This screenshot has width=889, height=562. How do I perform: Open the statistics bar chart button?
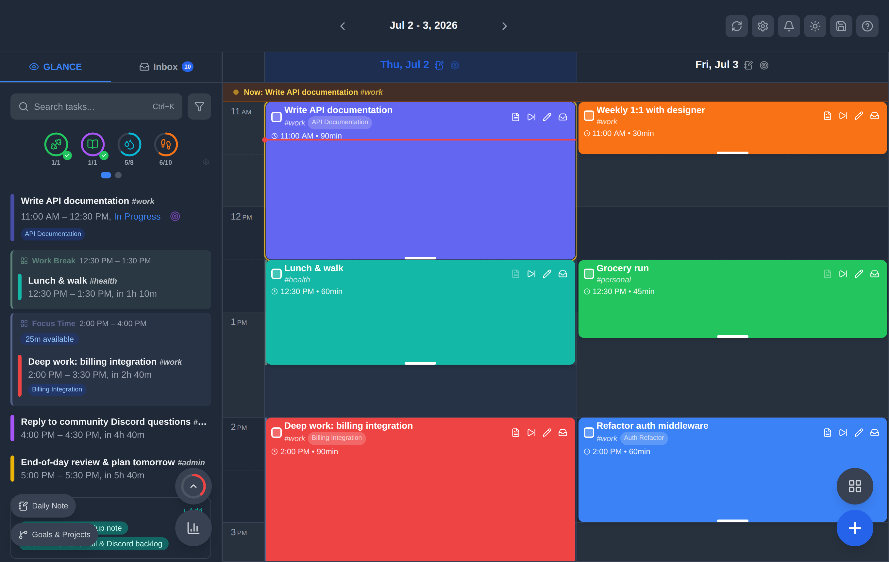point(193,528)
